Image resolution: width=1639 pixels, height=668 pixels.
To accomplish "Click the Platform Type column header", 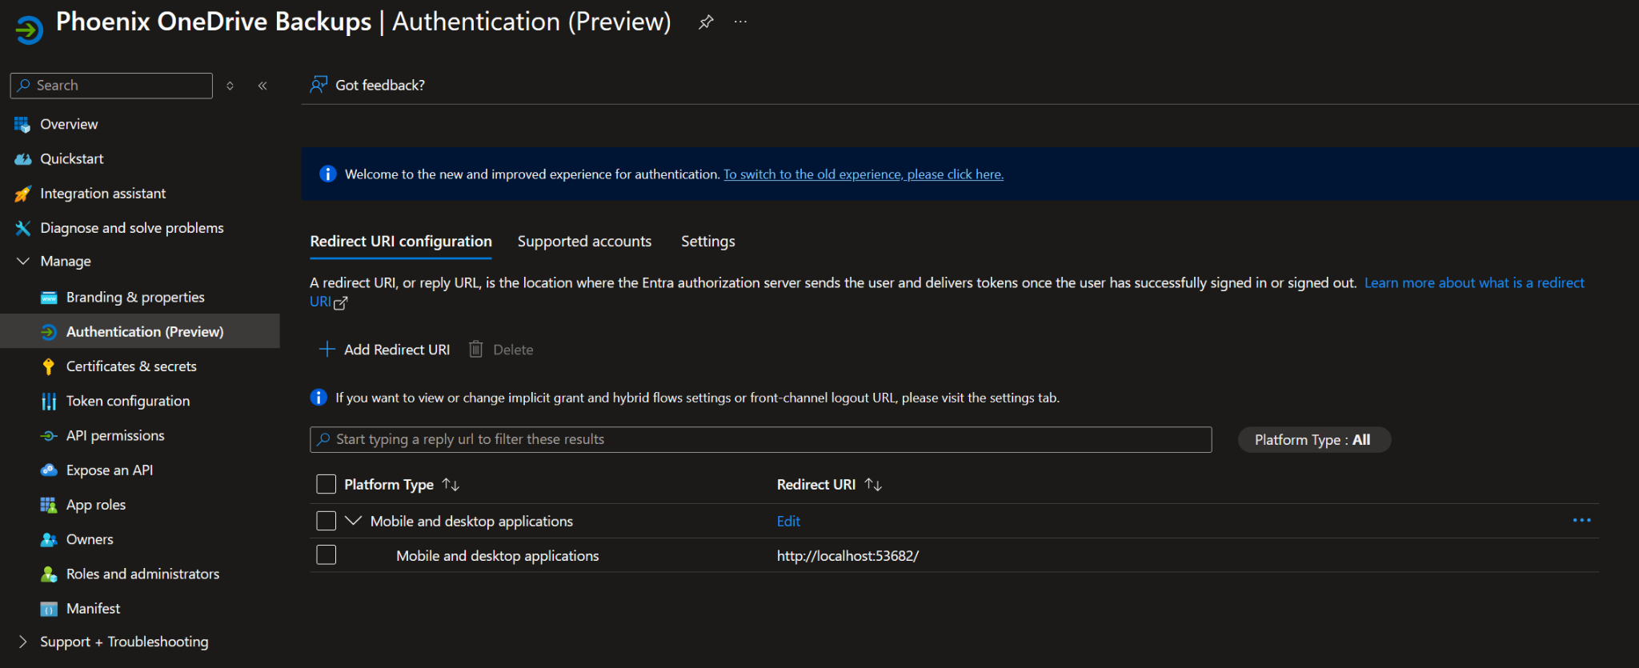I will 389,485.
